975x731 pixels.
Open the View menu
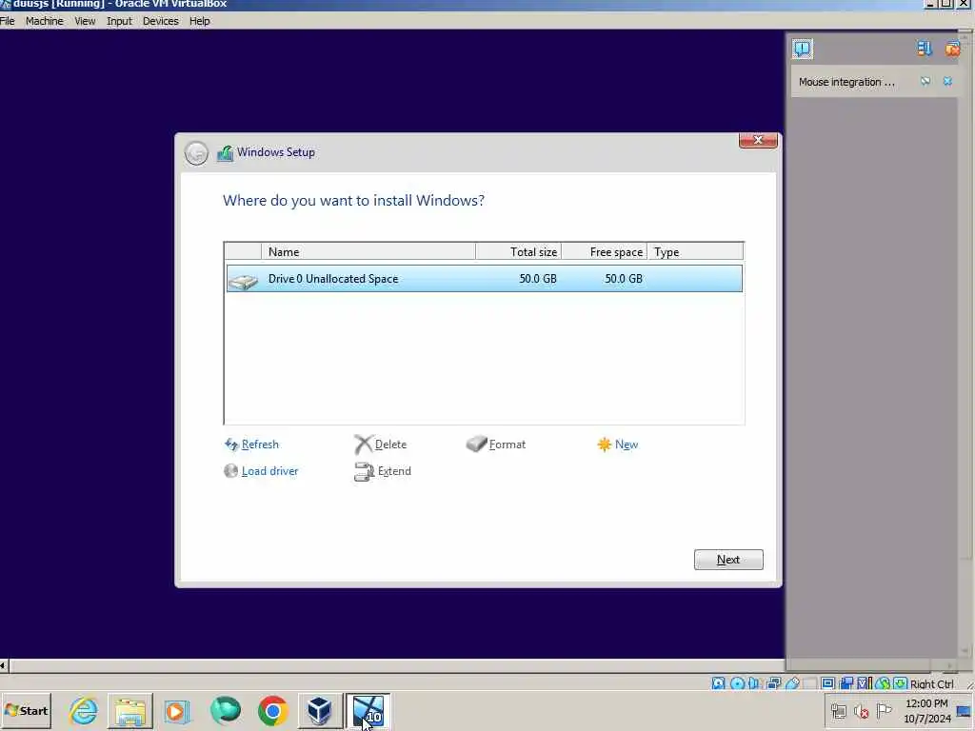pos(85,21)
